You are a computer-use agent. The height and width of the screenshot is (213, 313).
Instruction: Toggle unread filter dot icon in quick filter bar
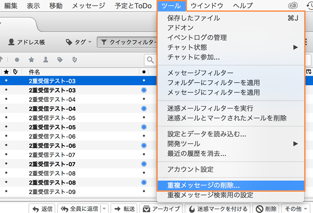click(17, 60)
